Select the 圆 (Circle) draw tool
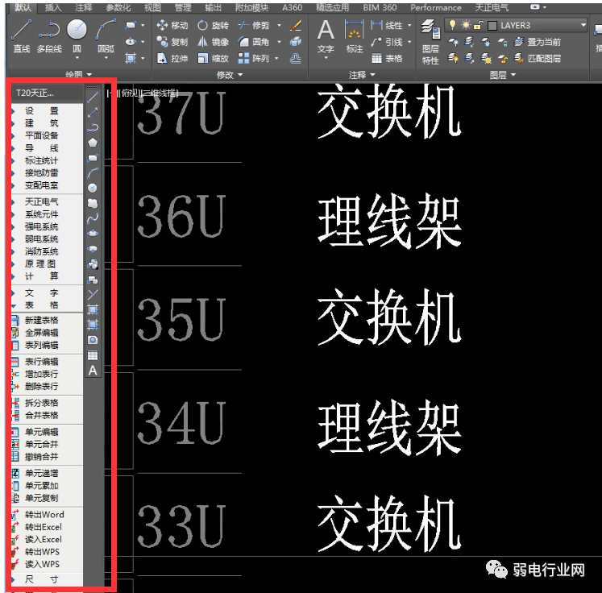 click(x=77, y=35)
